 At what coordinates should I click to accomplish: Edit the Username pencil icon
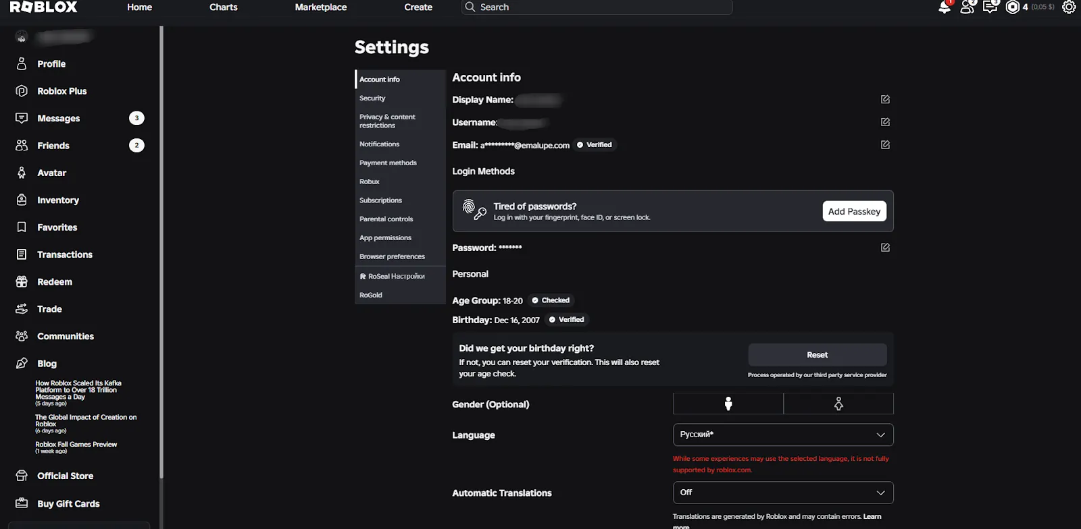click(885, 122)
